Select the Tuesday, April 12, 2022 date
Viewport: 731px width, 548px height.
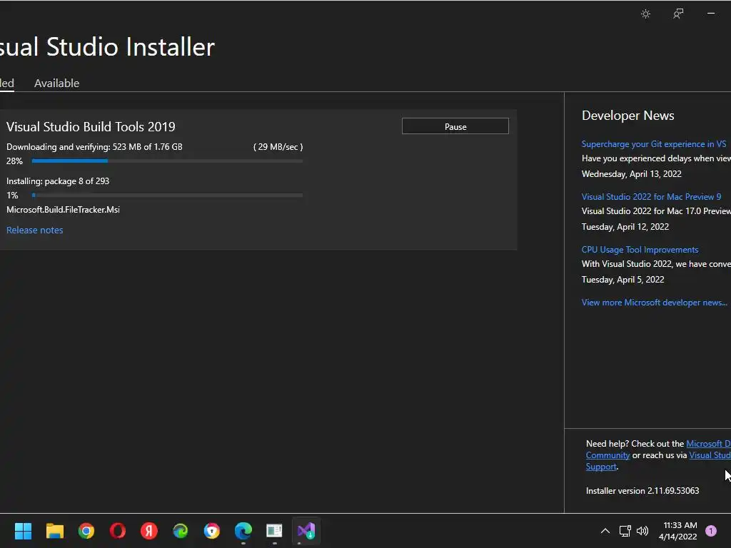[x=625, y=227]
